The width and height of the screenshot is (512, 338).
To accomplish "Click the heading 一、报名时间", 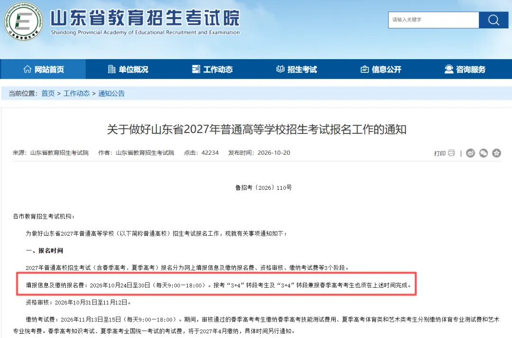I will tap(45, 250).
